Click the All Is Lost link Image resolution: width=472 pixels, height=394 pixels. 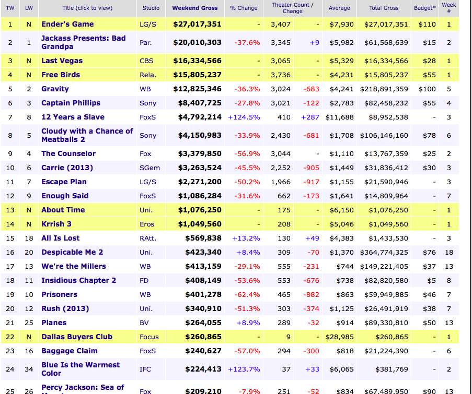[x=60, y=238]
